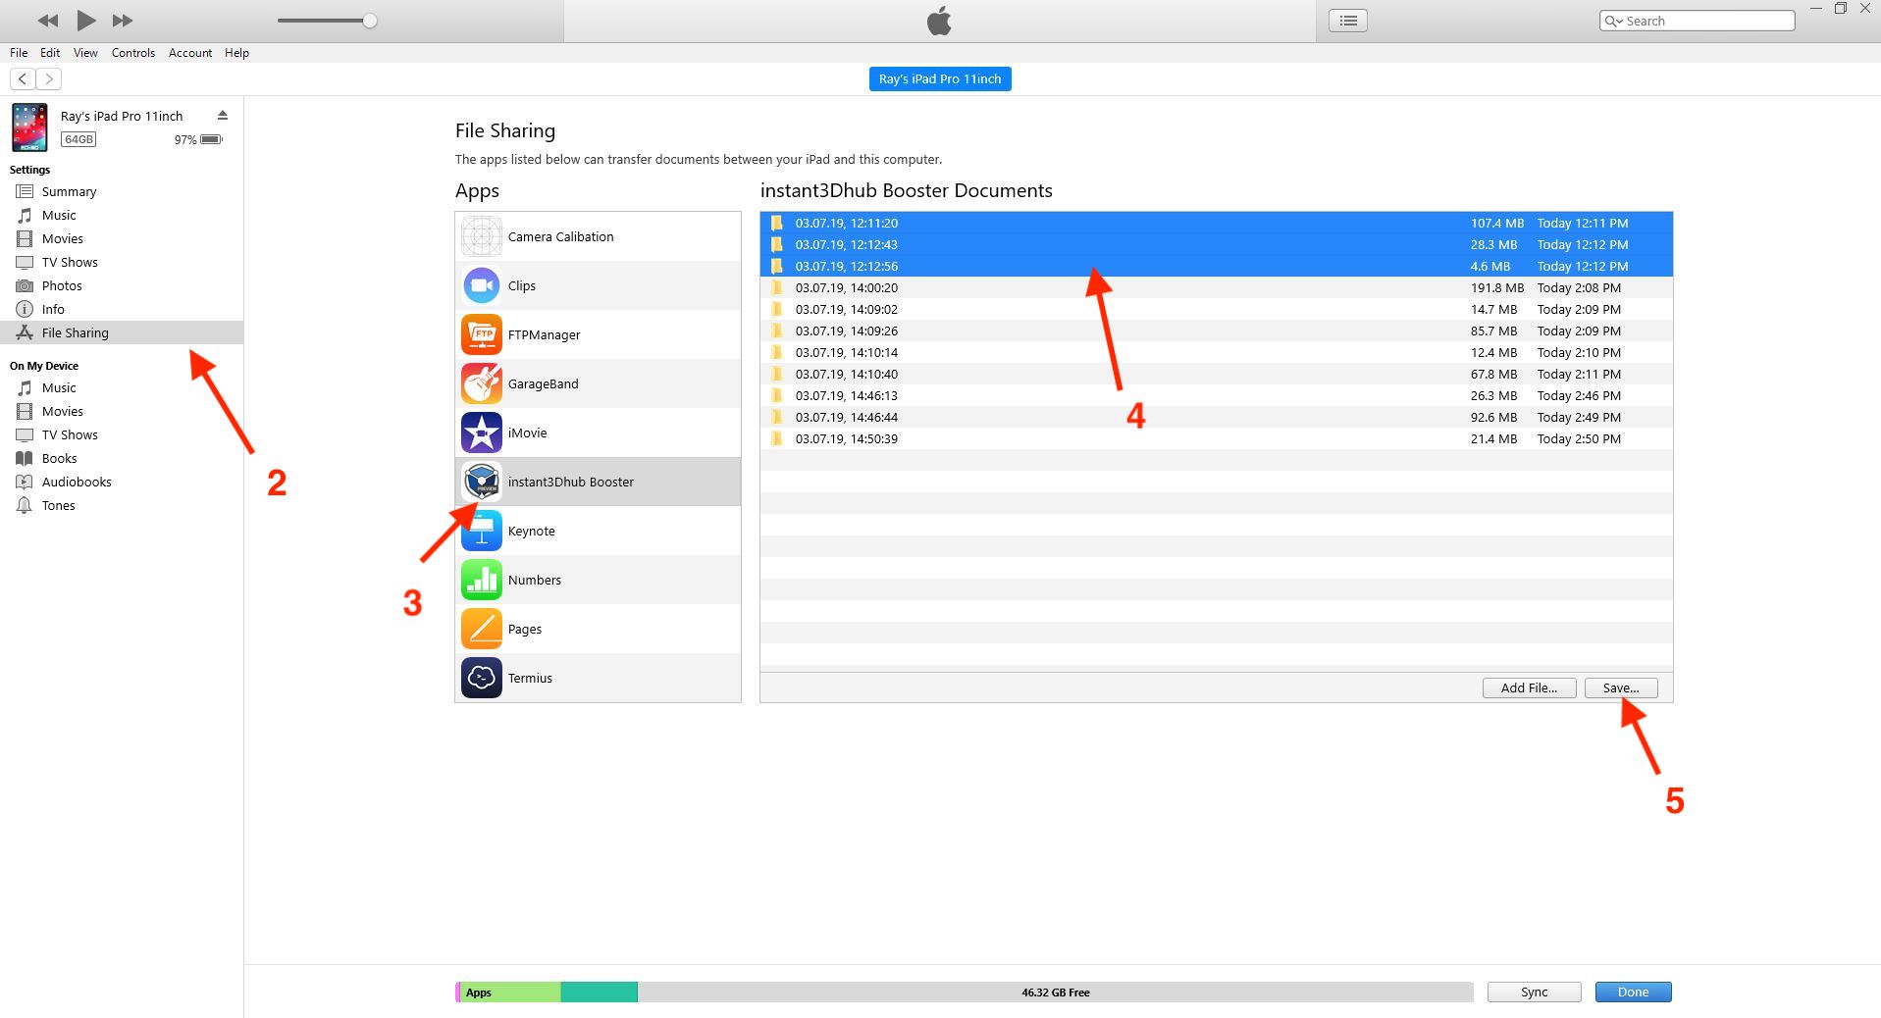Select Info in the sidebar
The image size is (1881, 1018).
(122, 310)
